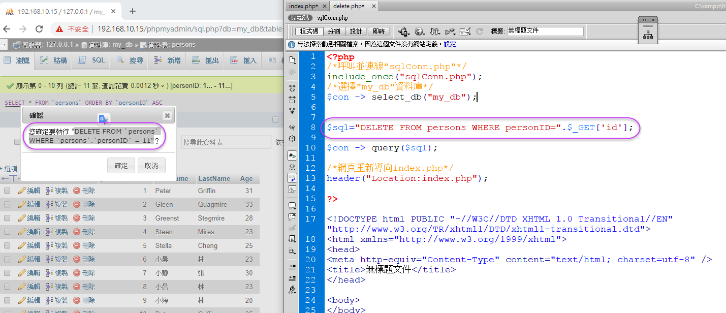Click the 標題 title text field

tap(545, 31)
